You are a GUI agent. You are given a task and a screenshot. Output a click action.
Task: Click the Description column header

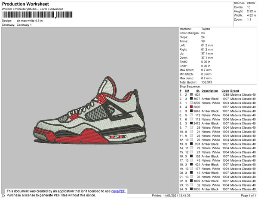210,91
